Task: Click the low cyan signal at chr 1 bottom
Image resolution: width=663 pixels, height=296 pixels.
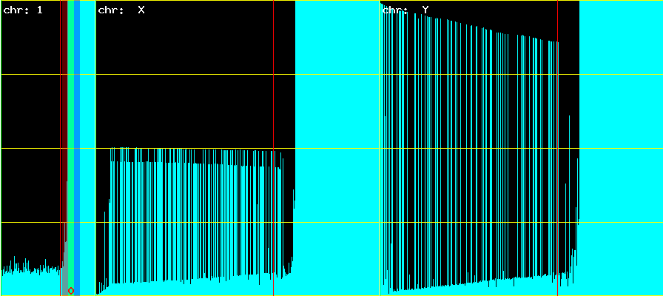Action: [30, 283]
